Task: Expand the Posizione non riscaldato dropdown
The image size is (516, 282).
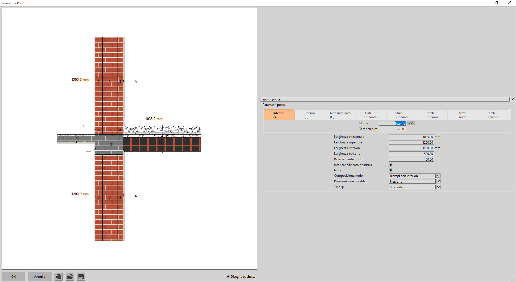Action: [x=438, y=181]
